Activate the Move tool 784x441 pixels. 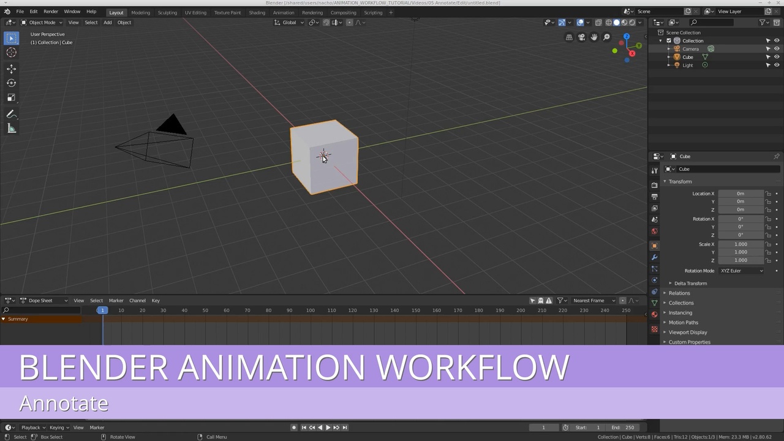point(11,69)
